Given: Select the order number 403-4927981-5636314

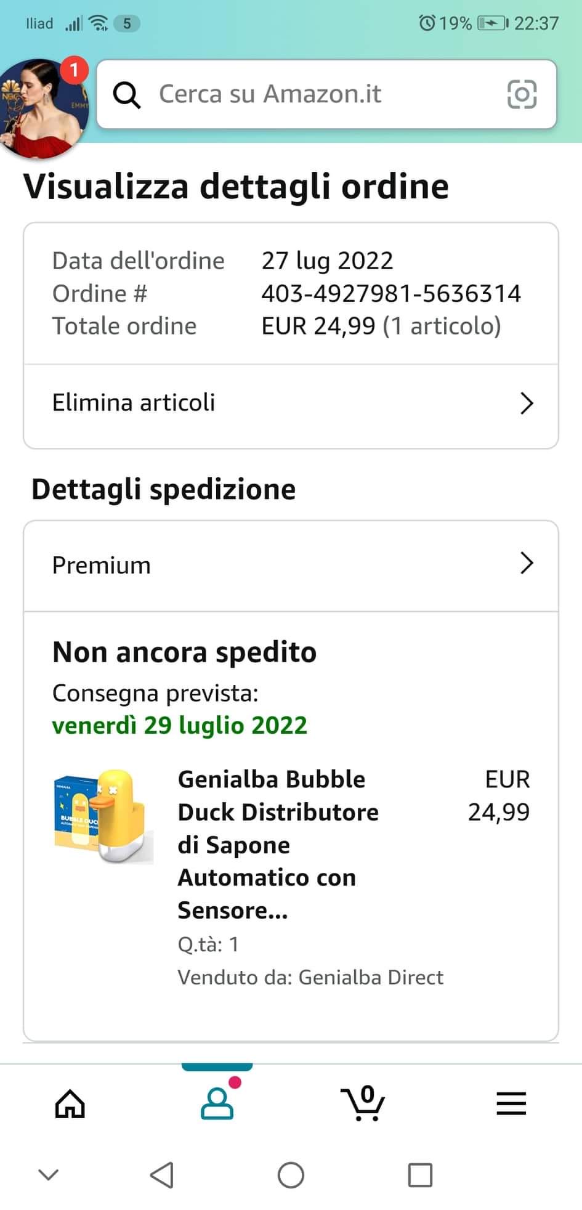Looking at the screenshot, I should [391, 293].
